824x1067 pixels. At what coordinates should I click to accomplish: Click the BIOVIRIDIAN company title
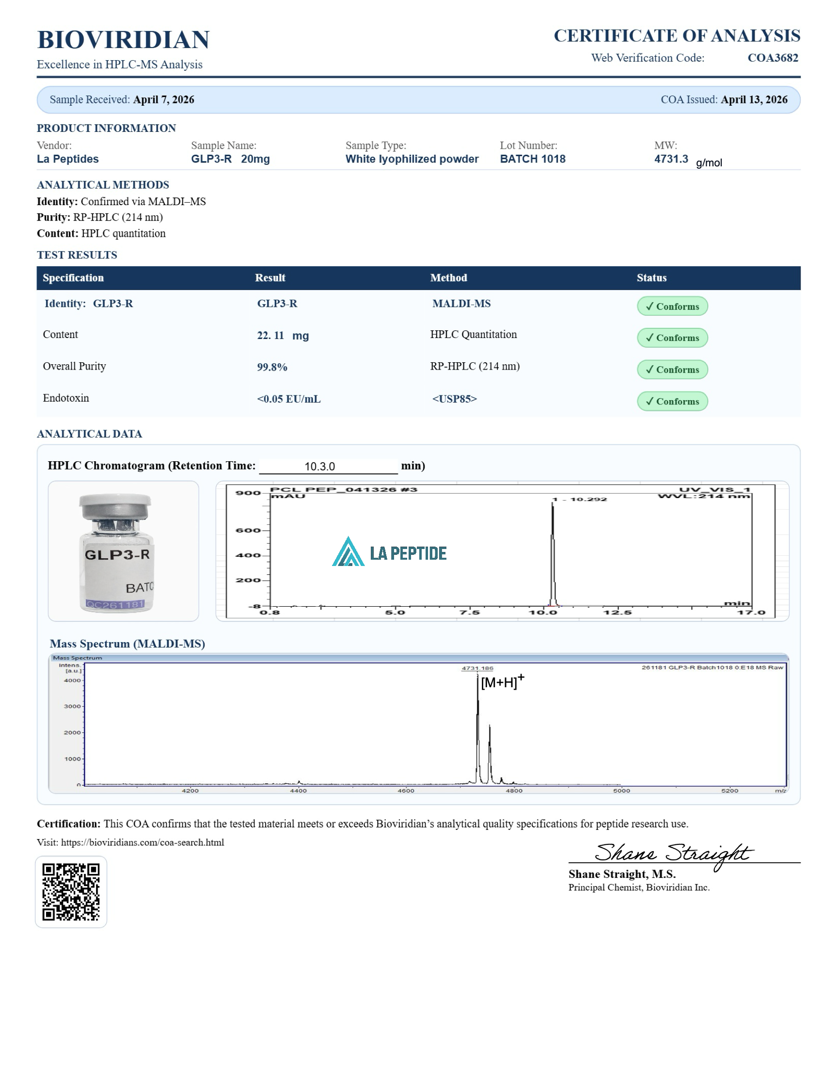(123, 40)
